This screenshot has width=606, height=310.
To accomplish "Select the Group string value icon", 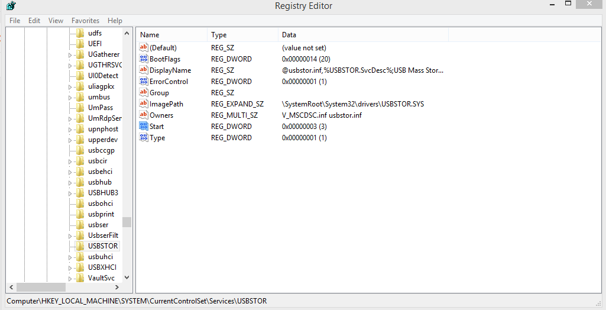I will pyautogui.click(x=144, y=92).
